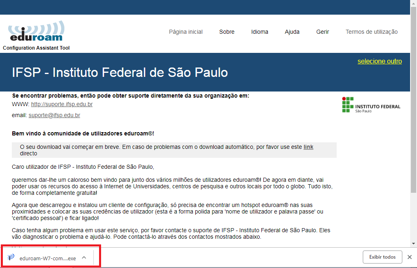Click the scrollbar down arrow
Viewport: 417px width, 268px height.
point(413,243)
